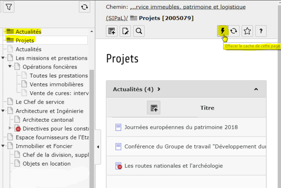
Task: Collapse the page tree panel with arrow
Action: coord(98,147)
